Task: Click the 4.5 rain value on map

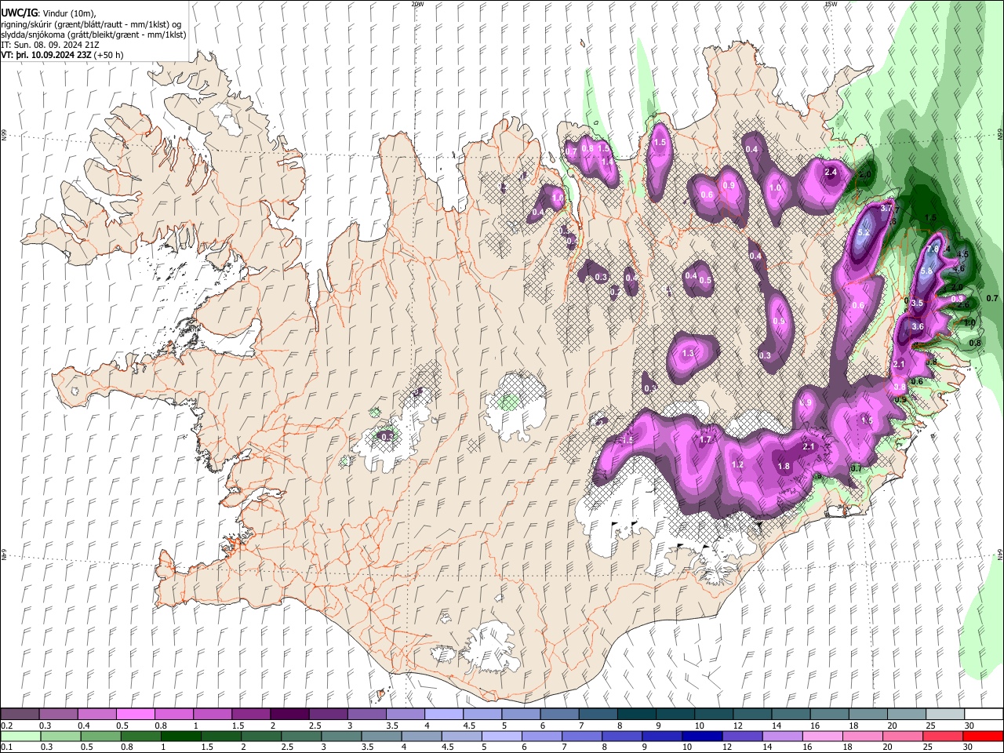Action: click(963, 254)
